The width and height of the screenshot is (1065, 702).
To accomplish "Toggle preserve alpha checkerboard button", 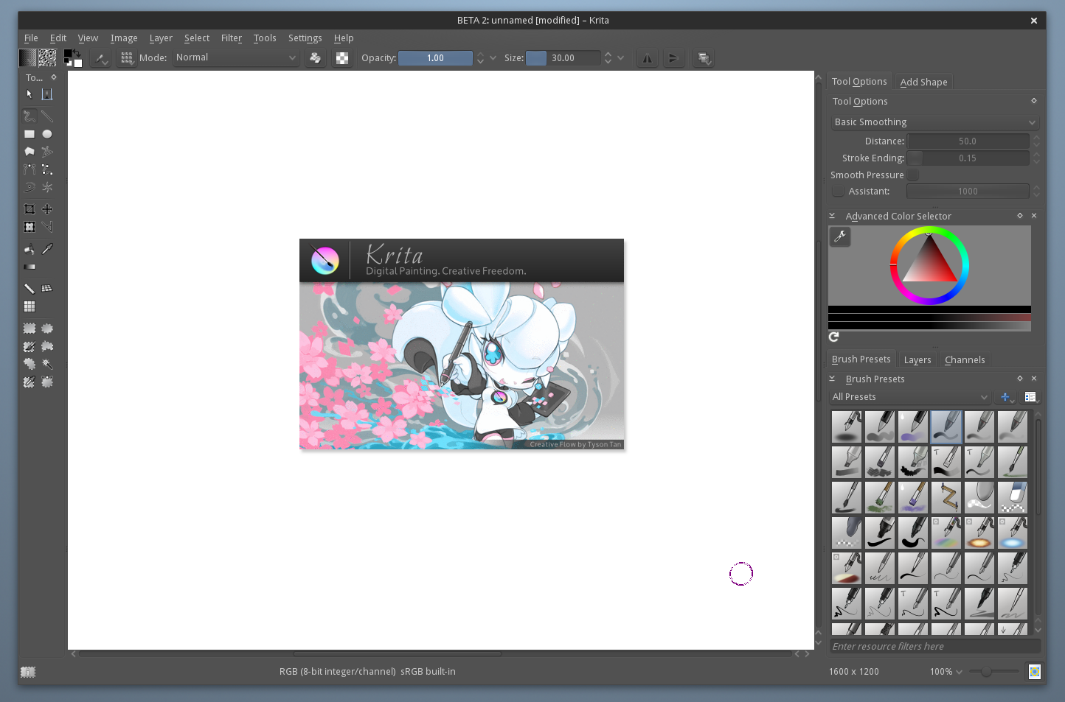I will click(x=342, y=58).
